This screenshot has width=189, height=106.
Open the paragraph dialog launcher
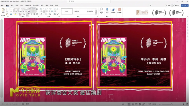tap(59, 17)
